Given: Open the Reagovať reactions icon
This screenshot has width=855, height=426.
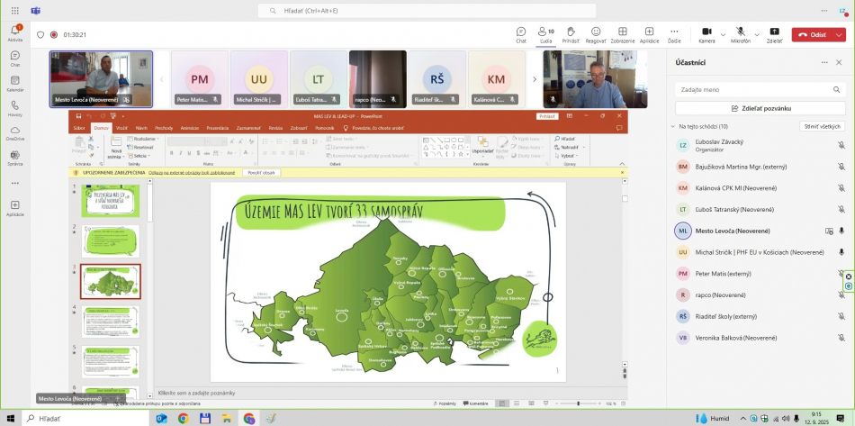Looking at the screenshot, I should click(x=596, y=32).
